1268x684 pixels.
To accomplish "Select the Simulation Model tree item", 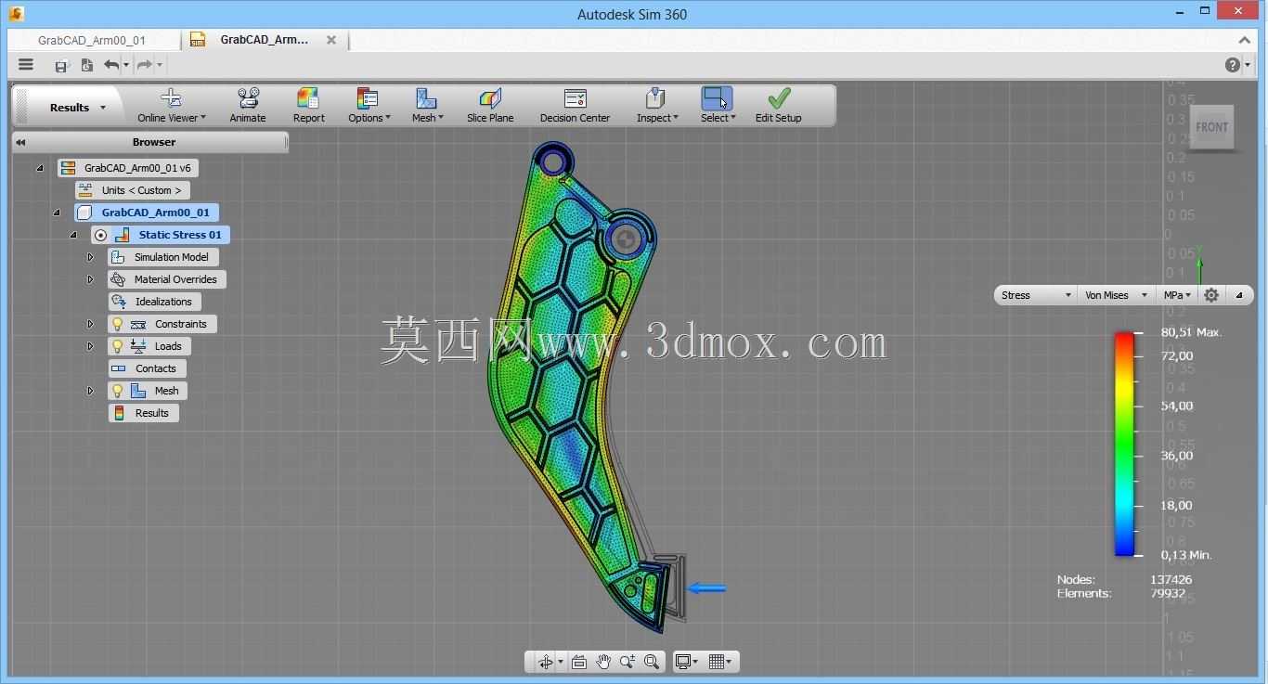I will (x=162, y=257).
